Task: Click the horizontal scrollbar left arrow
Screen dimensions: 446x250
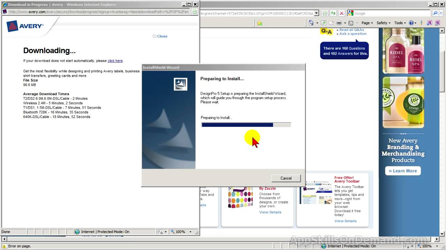Action: 4,239
